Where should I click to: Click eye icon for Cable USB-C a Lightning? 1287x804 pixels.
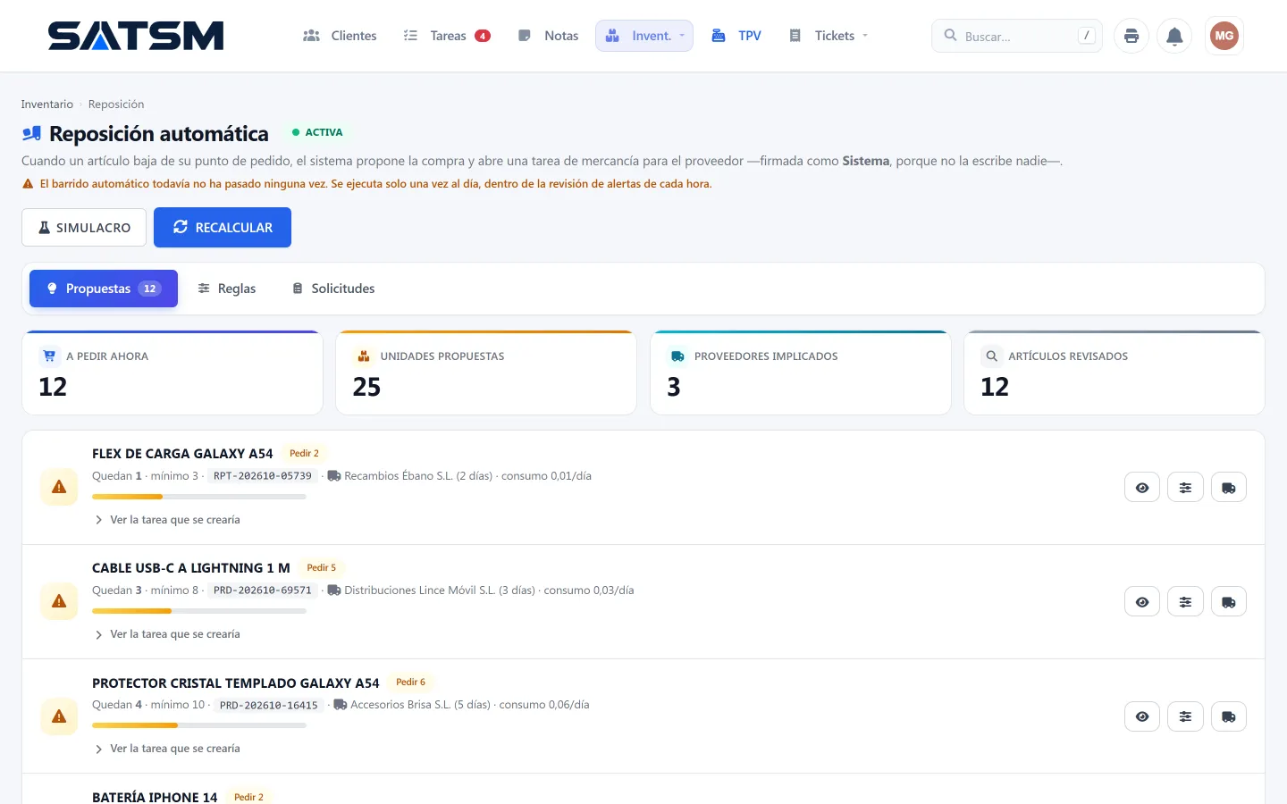pos(1142,602)
